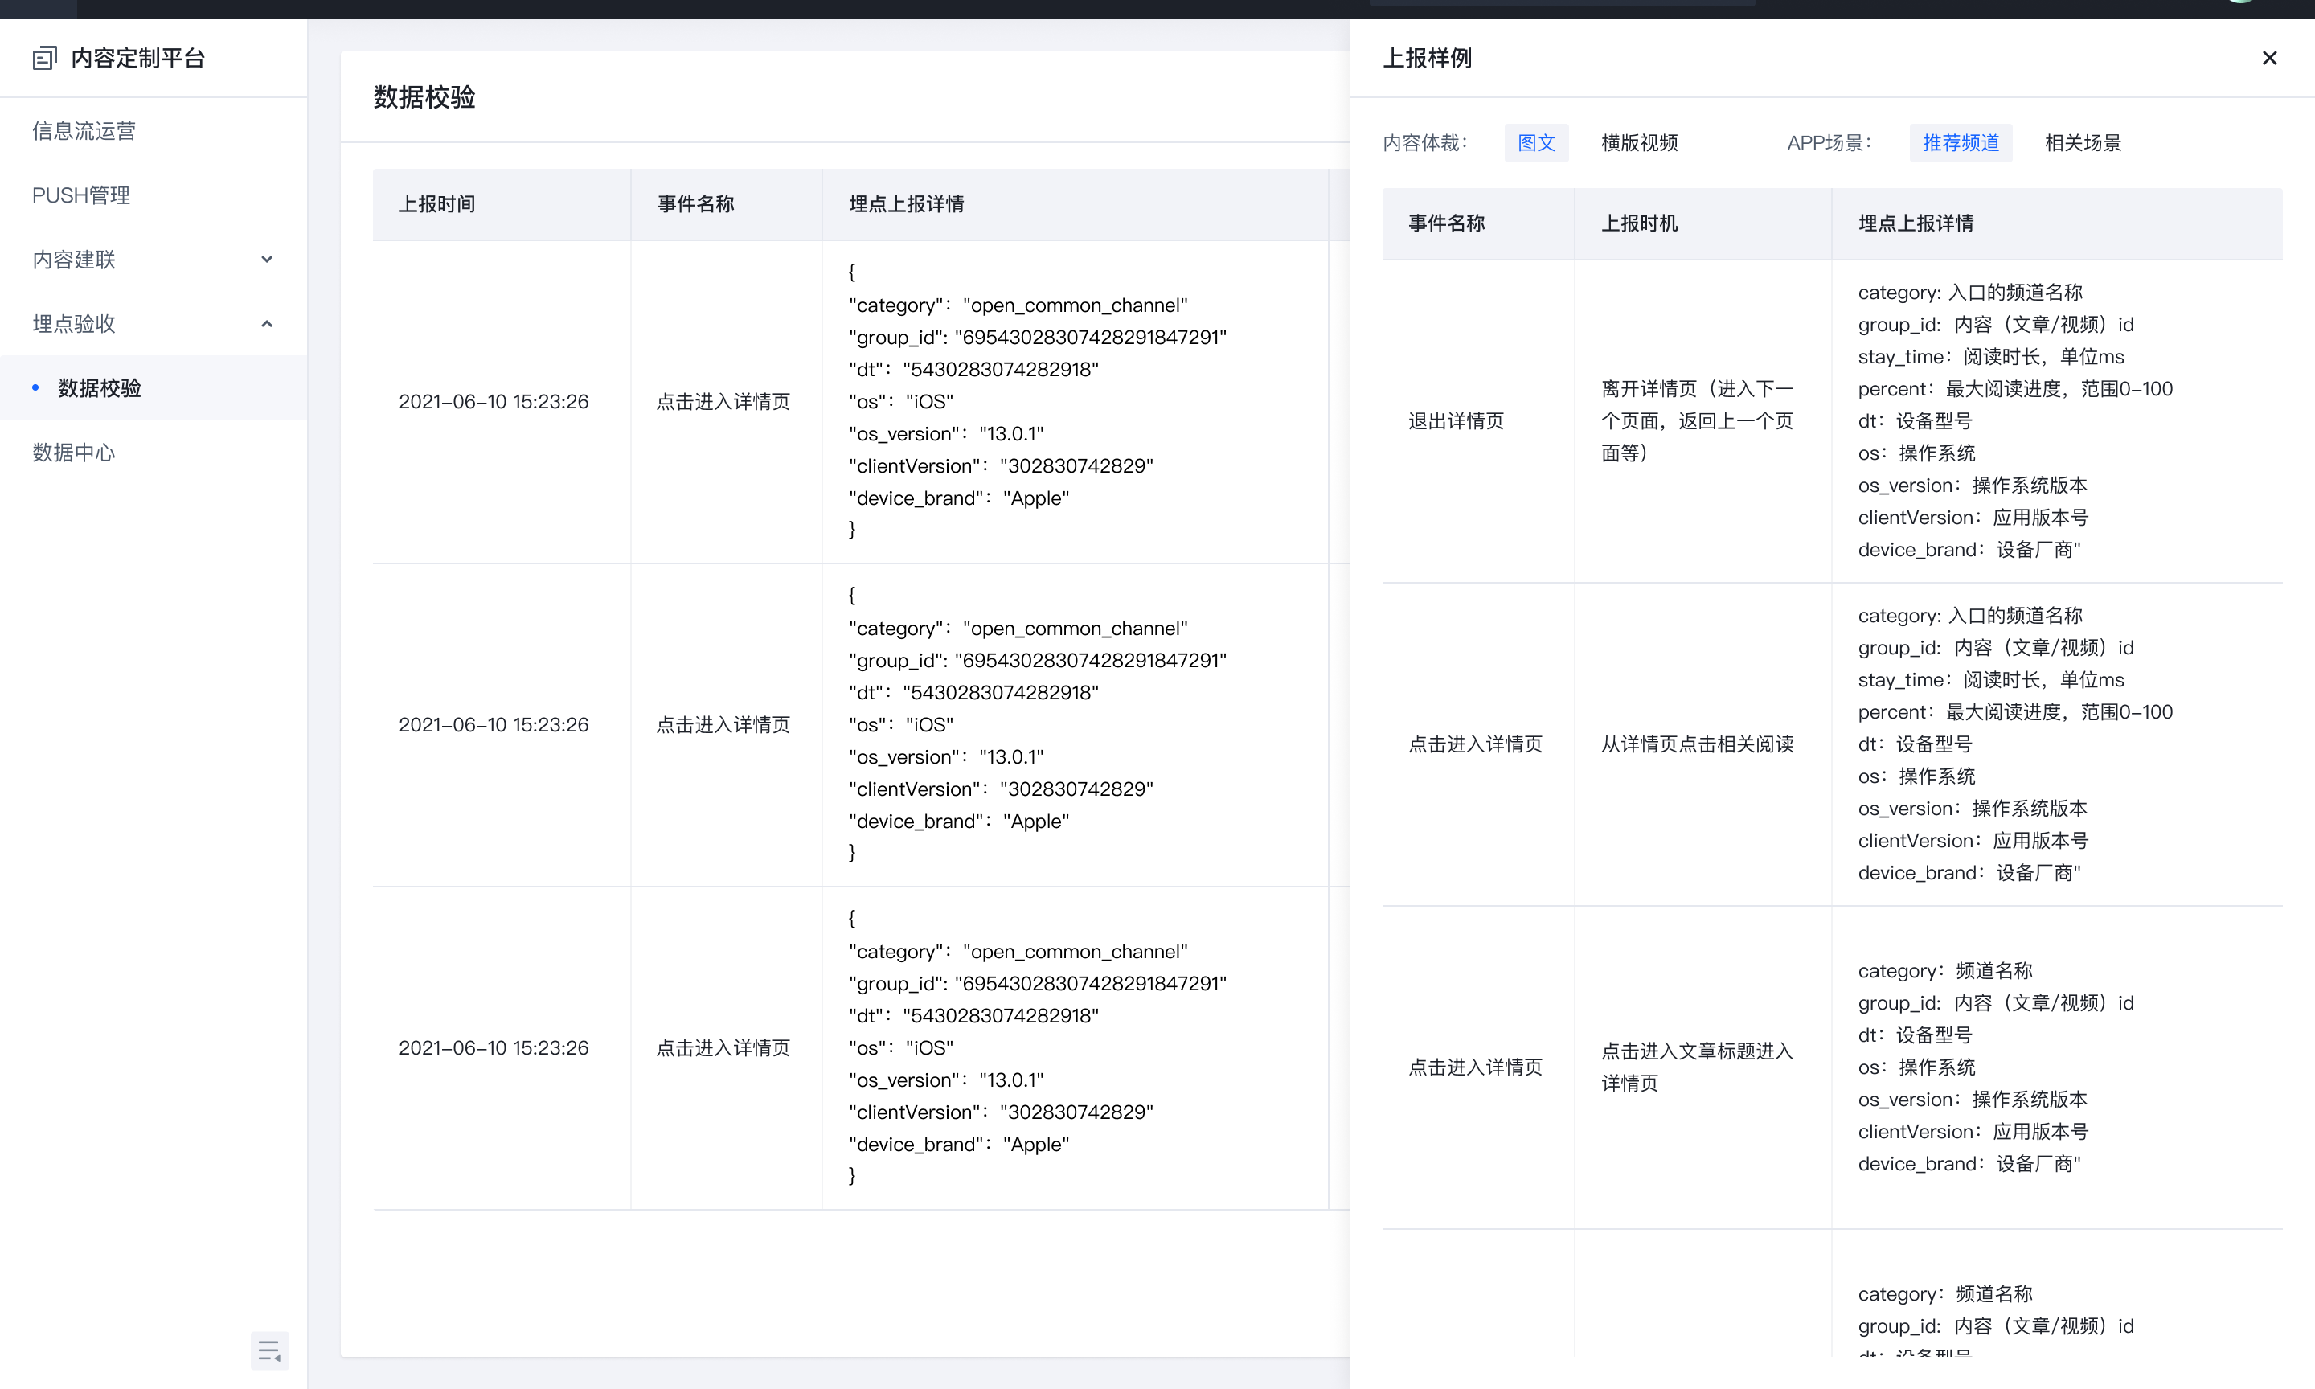Click the 内容定制平台 title text
The width and height of the screenshot is (2315, 1389).
(x=137, y=58)
